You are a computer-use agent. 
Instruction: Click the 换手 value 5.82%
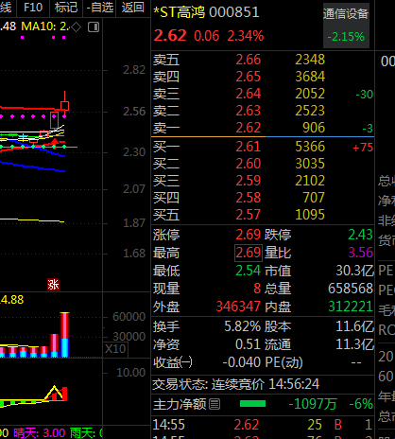[x=243, y=326]
